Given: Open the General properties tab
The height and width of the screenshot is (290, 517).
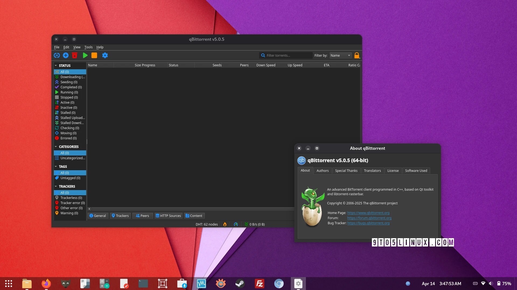Looking at the screenshot, I should click(98, 216).
